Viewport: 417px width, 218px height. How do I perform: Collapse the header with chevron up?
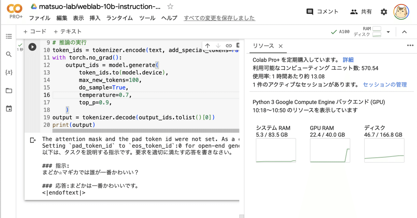404,32
